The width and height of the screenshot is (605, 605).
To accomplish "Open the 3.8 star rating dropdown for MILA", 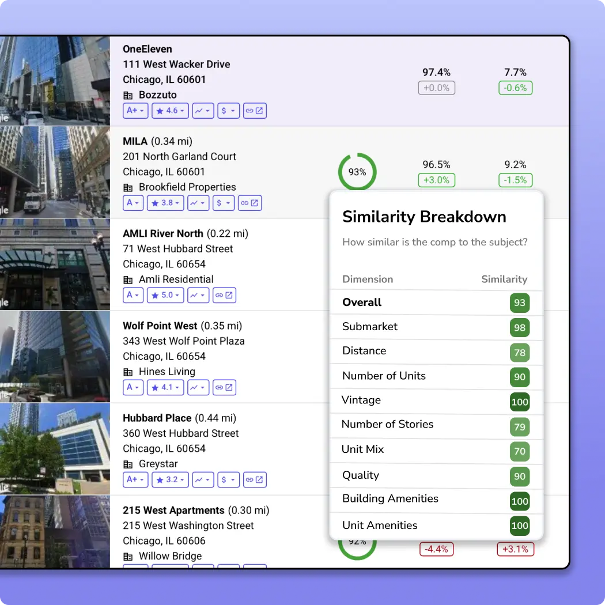I will click(x=165, y=203).
